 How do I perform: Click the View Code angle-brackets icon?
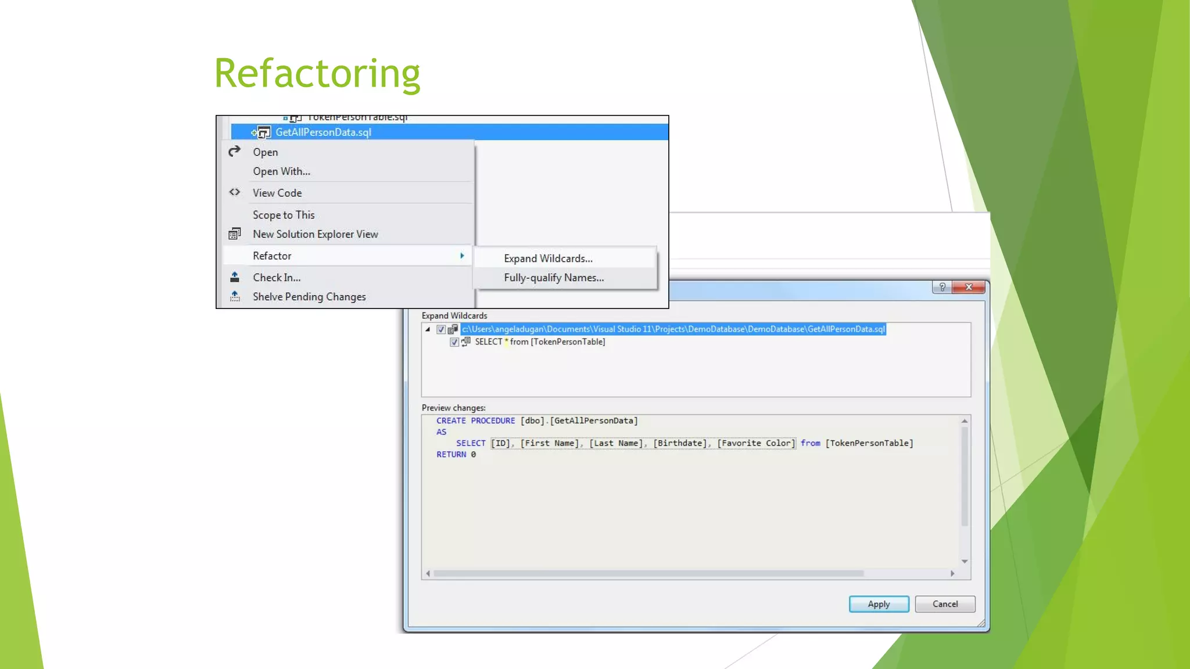tap(234, 192)
